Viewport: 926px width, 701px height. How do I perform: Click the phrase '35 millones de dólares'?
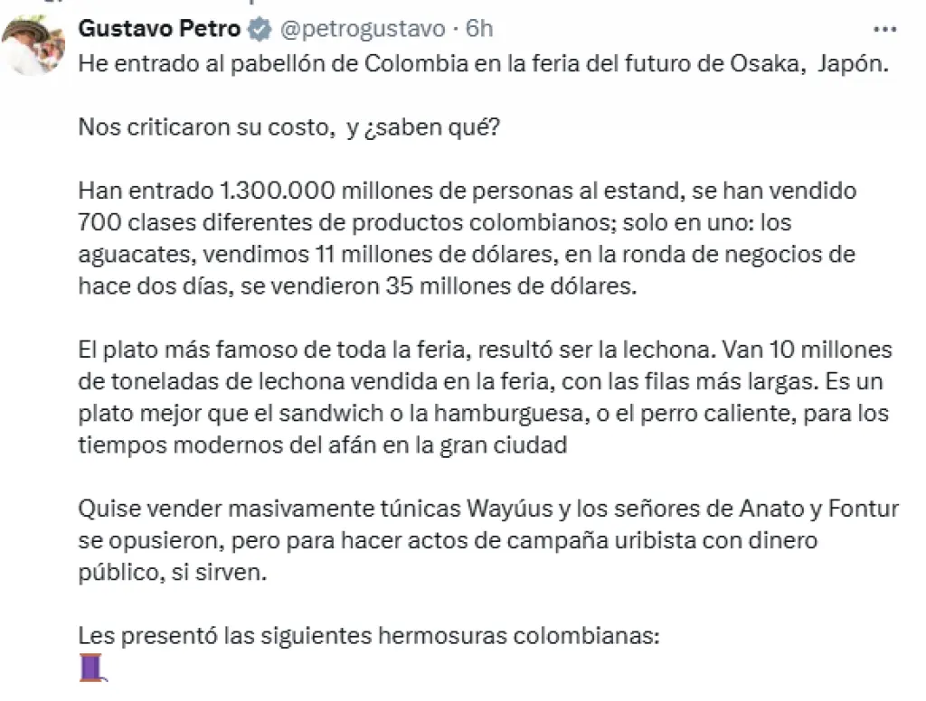511,286
